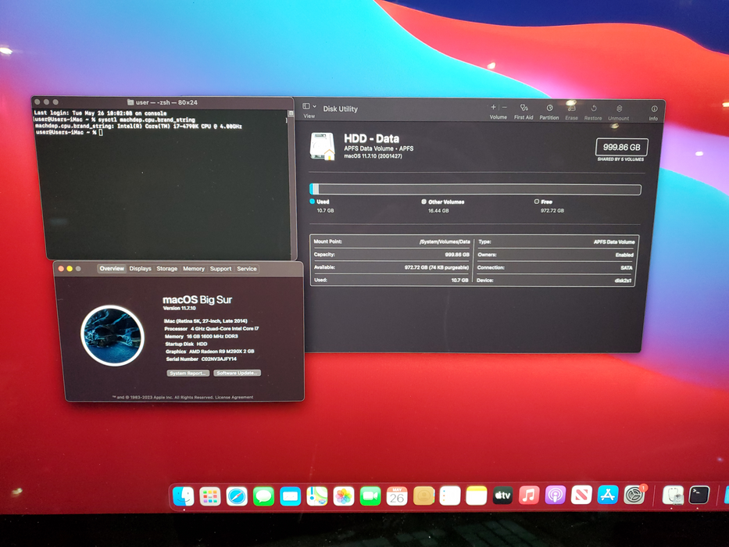Open Calendar from the Dock
The height and width of the screenshot is (547, 729).
[x=397, y=496]
